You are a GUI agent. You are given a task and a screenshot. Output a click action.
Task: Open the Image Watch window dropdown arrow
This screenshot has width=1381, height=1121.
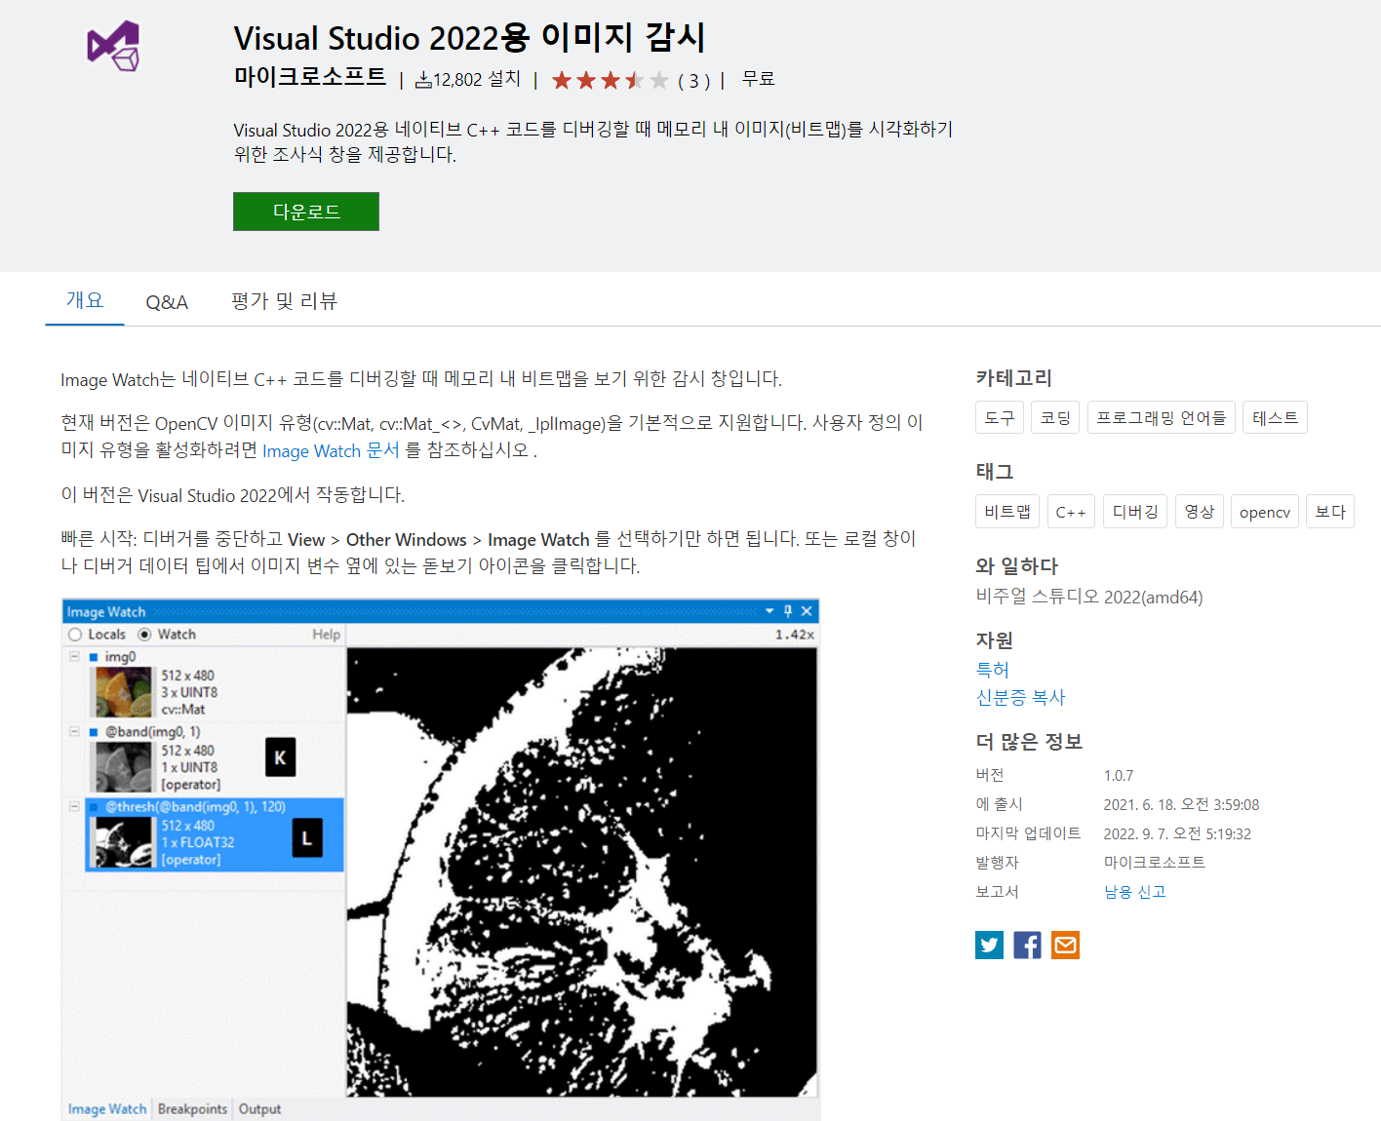point(769,611)
